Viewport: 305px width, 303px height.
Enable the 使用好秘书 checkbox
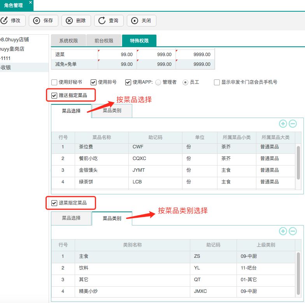(54, 82)
